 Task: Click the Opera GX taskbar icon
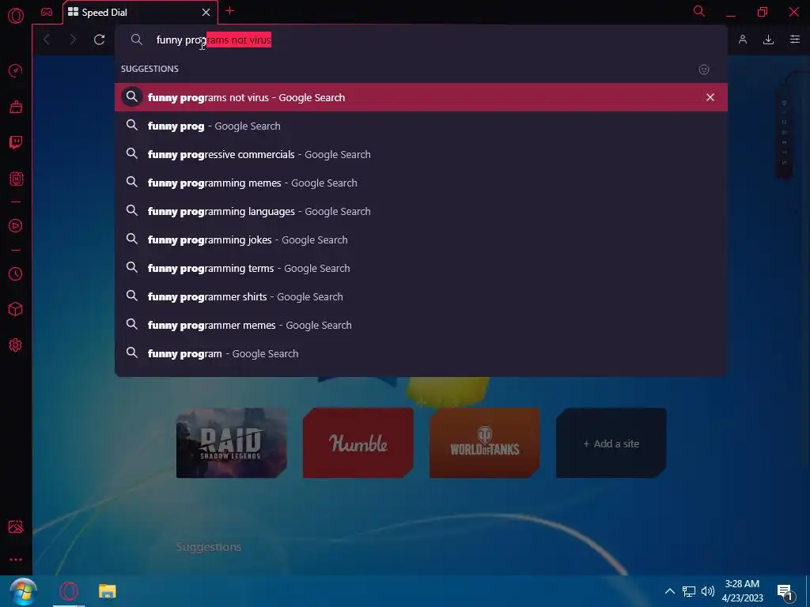pyautogui.click(x=69, y=591)
